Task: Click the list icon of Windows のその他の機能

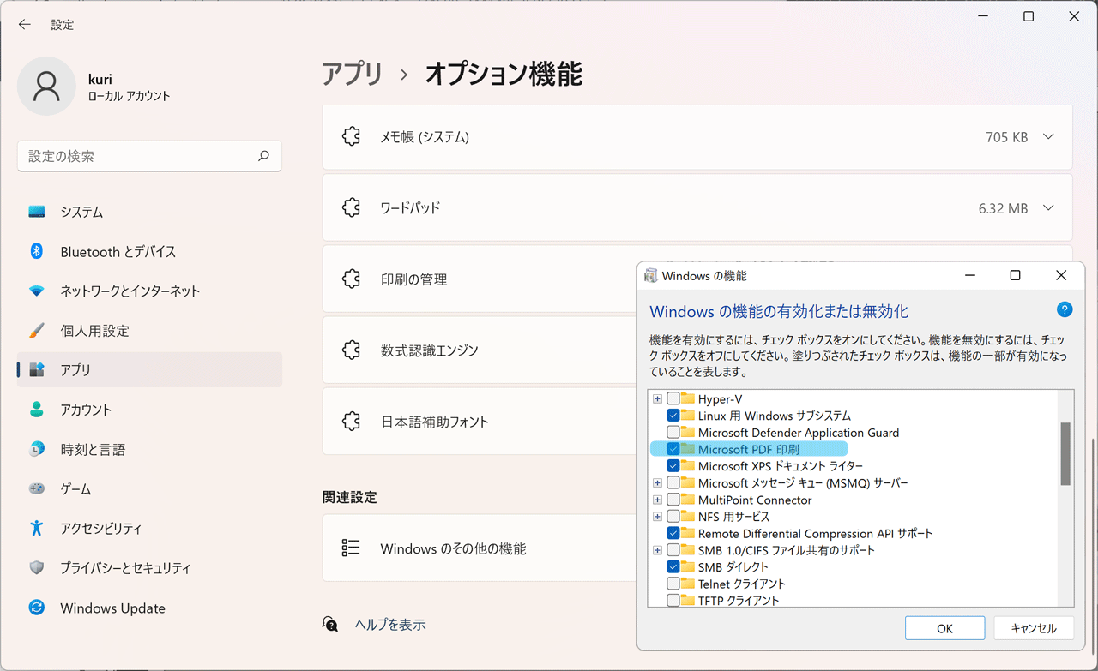Action: pos(350,548)
